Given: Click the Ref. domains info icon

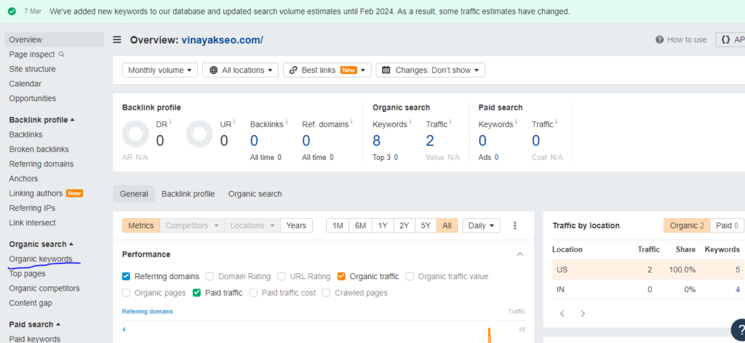Looking at the screenshot, I should pyautogui.click(x=351, y=122).
